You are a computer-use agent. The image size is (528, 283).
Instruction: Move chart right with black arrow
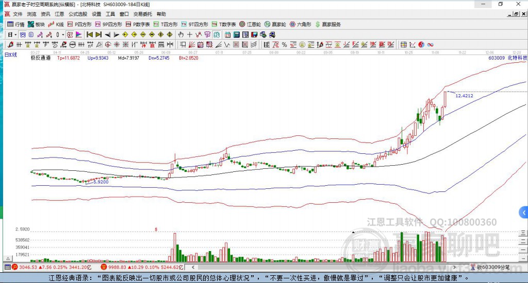[117, 34]
